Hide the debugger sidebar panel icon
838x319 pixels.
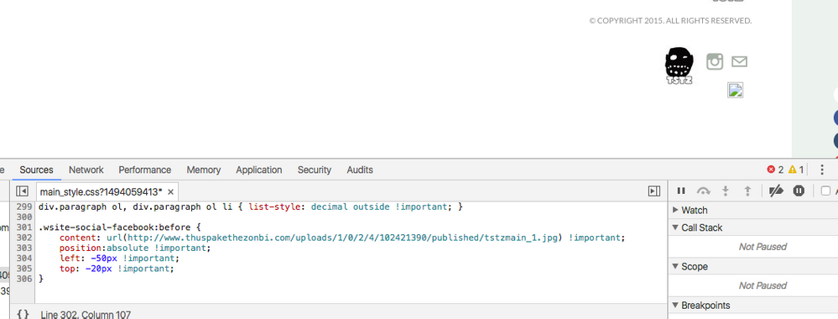(653, 191)
